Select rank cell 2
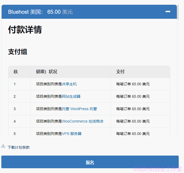184x173 pixels. [19, 96]
